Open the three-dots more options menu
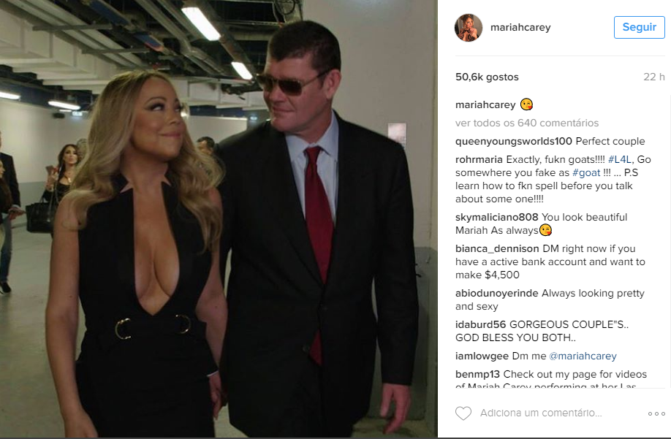The width and height of the screenshot is (671, 439). [x=656, y=413]
